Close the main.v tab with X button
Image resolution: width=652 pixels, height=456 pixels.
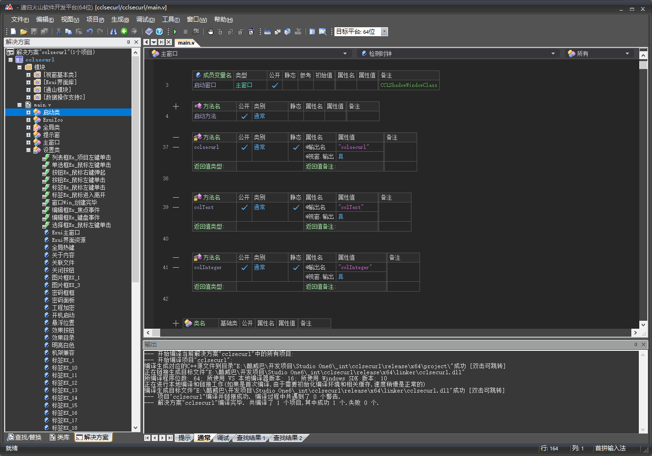[x=169, y=42]
